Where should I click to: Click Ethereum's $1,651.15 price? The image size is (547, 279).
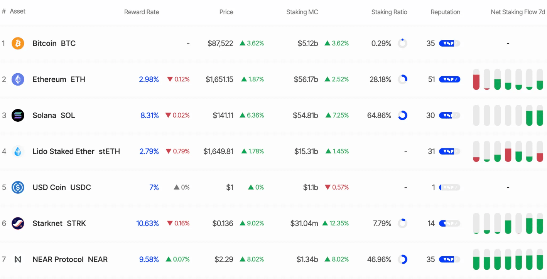[x=219, y=79]
